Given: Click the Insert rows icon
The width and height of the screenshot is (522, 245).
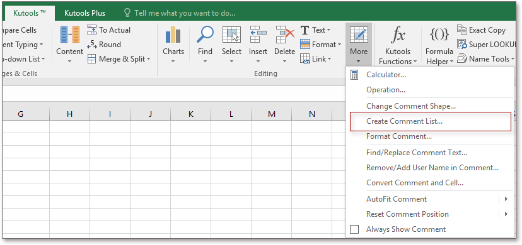Looking at the screenshot, I should [258, 35].
